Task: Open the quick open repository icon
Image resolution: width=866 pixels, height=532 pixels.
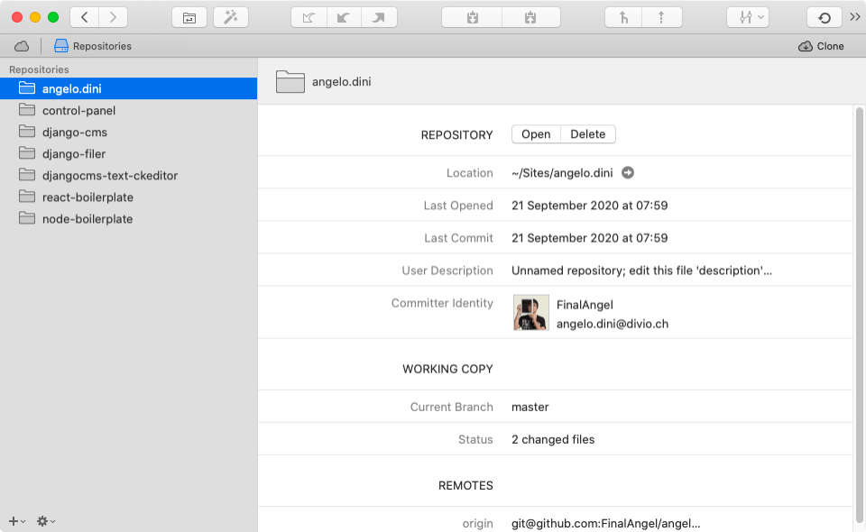Action: [189, 17]
